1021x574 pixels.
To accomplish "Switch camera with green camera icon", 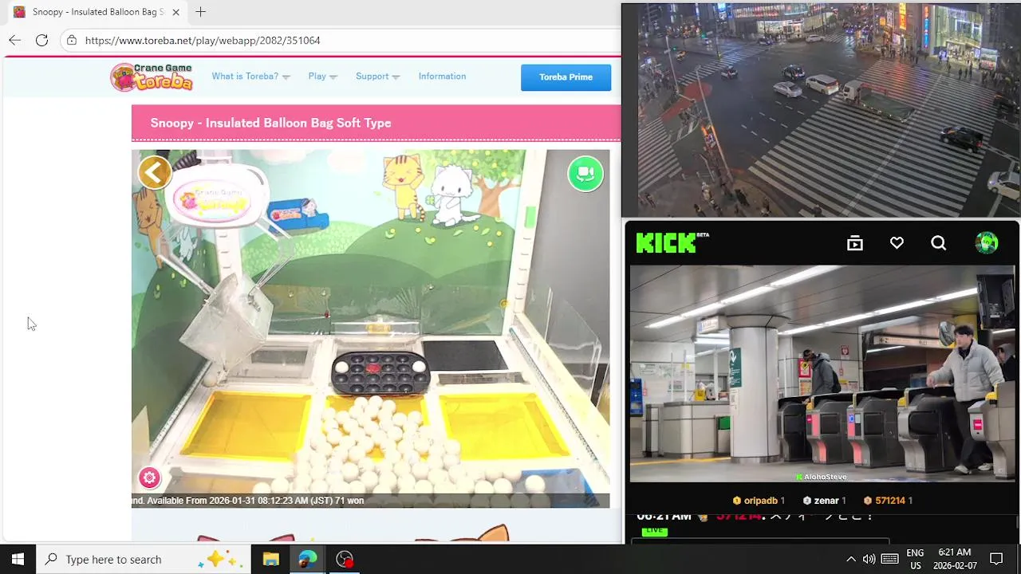I will [x=585, y=174].
